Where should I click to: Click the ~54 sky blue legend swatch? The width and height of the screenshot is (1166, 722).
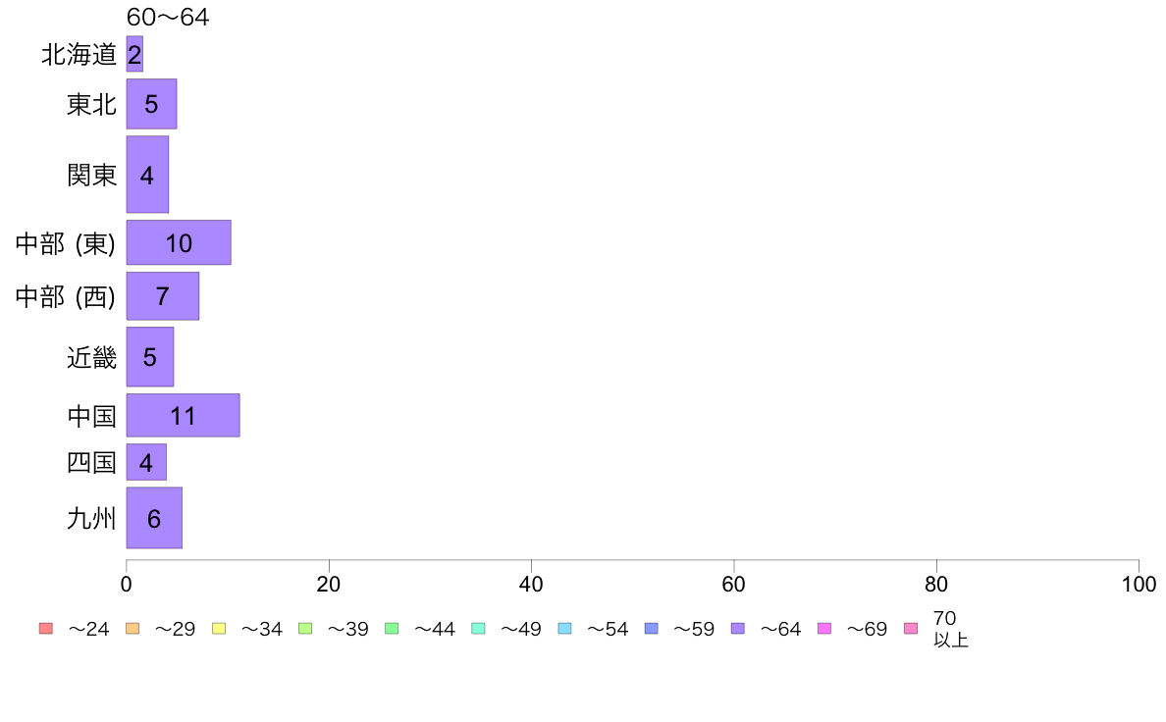(564, 628)
